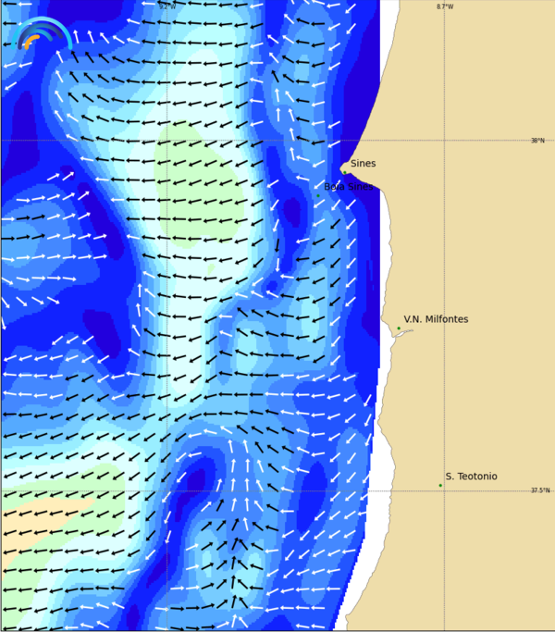Image resolution: width=555 pixels, height=632 pixels.
Task: Click the V.N. Milfontes marker dot
Action: 399,328
